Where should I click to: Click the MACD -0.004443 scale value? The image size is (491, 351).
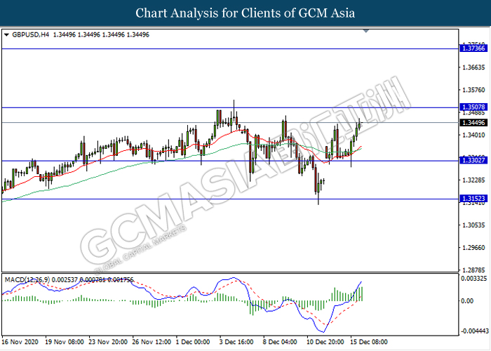[x=475, y=331]
